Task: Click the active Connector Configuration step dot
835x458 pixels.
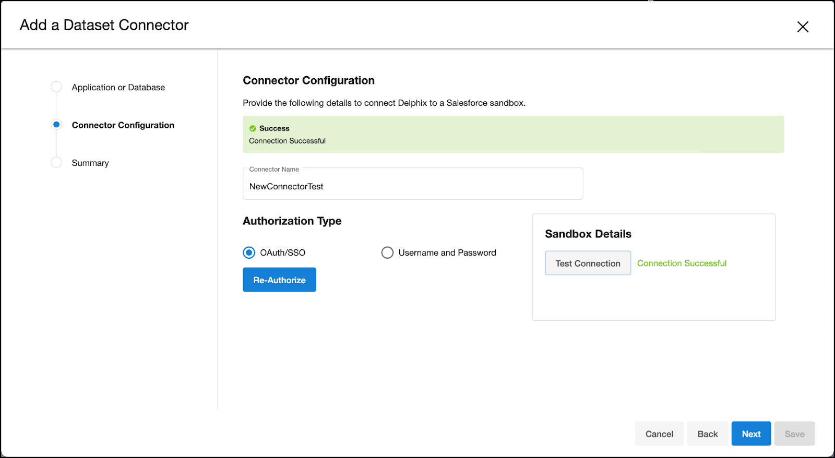Action: tap(56, 125)
